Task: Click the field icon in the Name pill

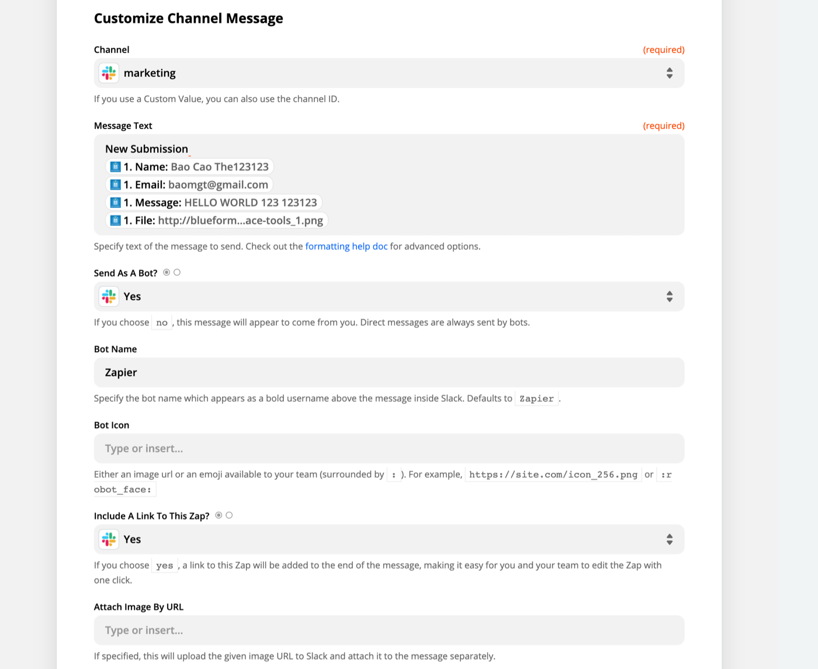Action: coord(115,167)
